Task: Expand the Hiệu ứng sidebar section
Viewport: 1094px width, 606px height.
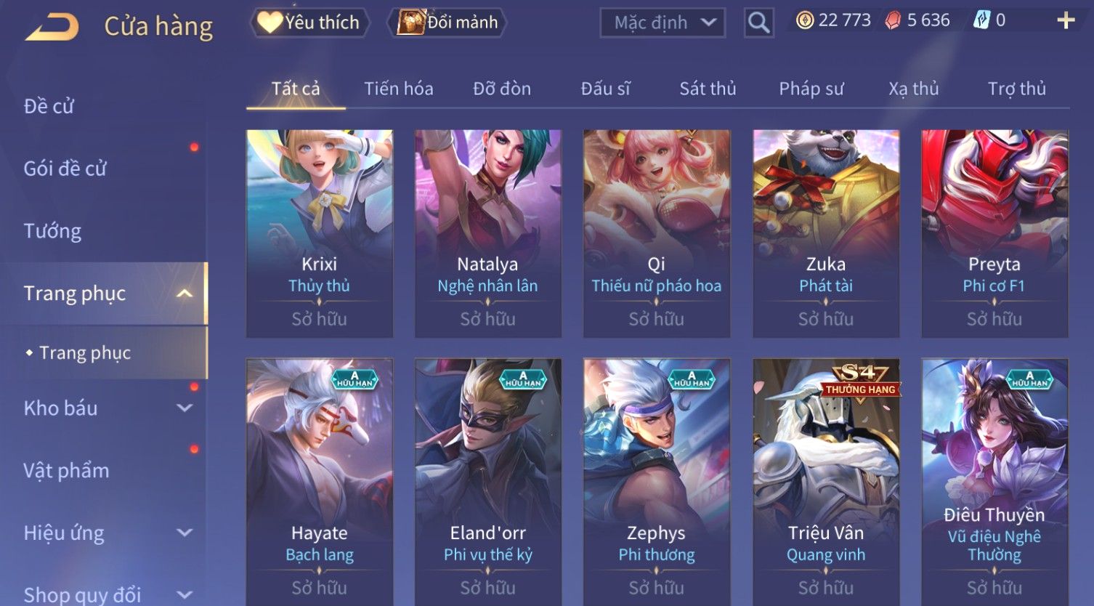Action: coord(185,533)
